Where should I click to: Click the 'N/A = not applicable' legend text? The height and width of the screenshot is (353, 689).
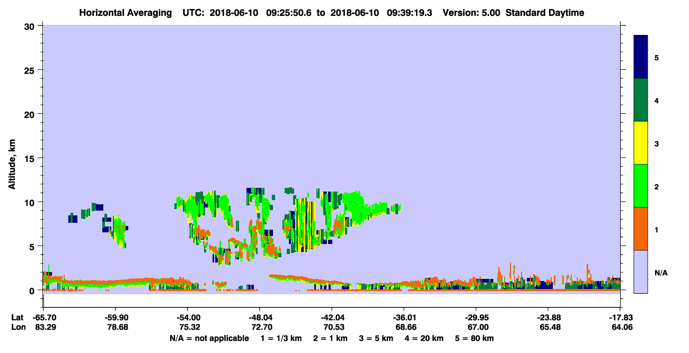pos(209,338)
